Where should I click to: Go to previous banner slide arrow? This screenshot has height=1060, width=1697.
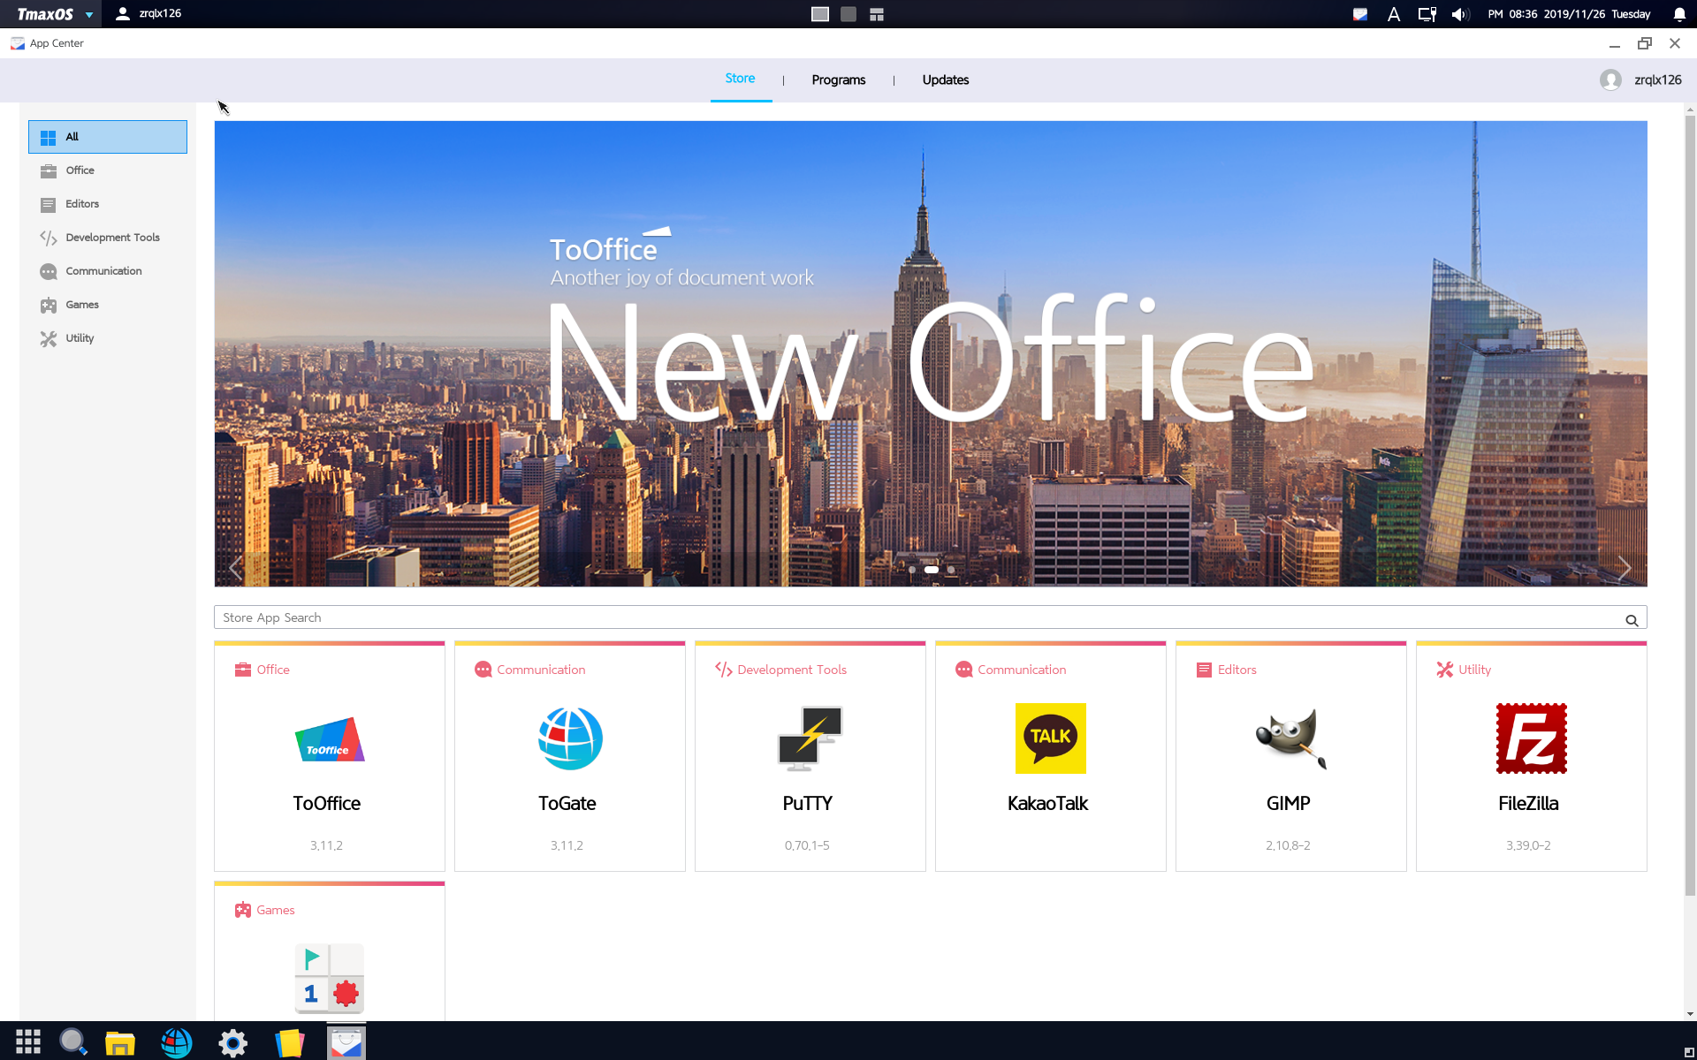[236, 568]
